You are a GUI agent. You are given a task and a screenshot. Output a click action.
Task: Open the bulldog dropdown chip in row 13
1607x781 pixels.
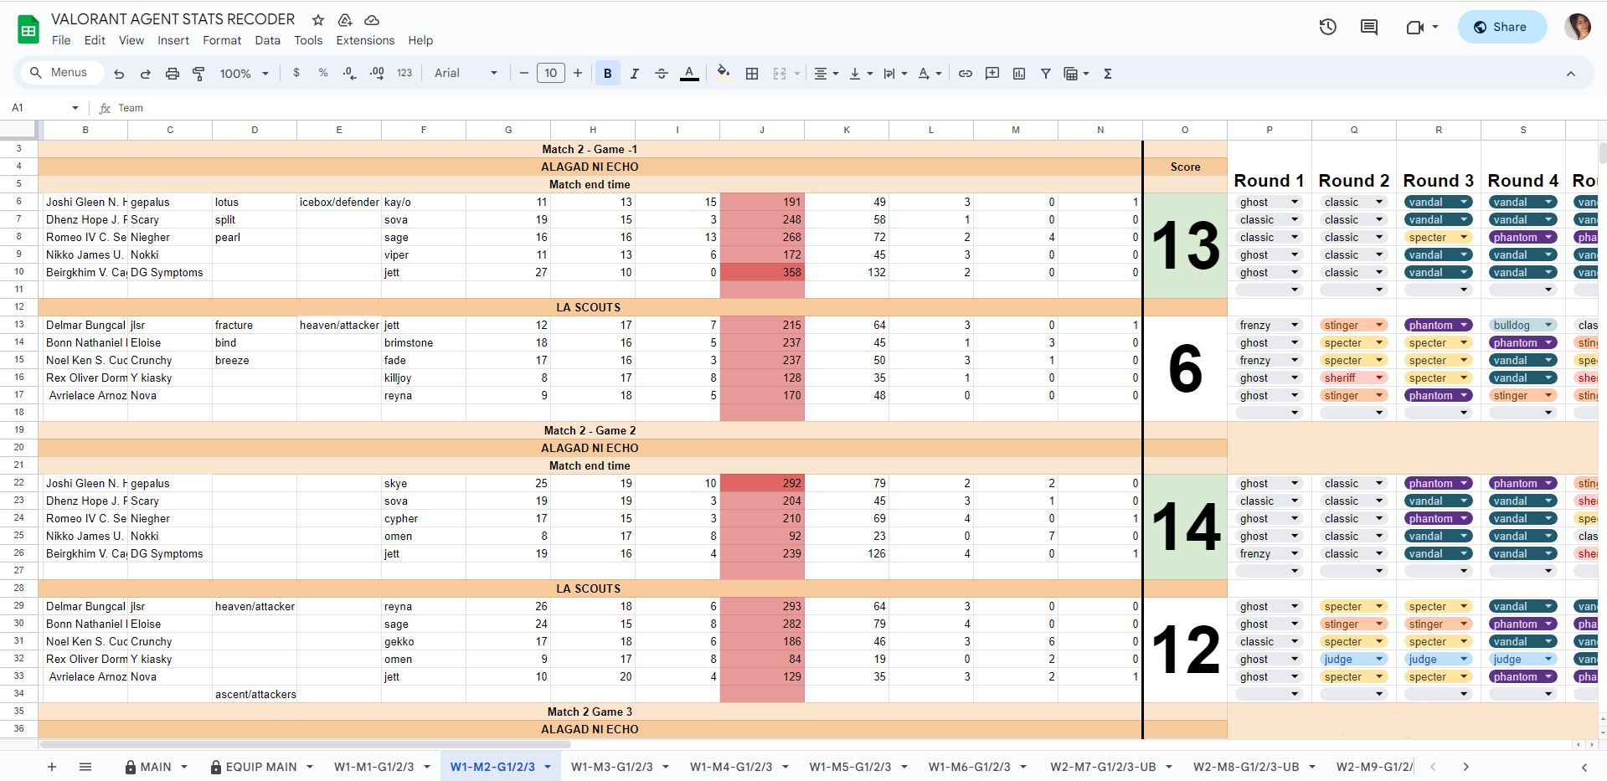(x=1523, y=326)
